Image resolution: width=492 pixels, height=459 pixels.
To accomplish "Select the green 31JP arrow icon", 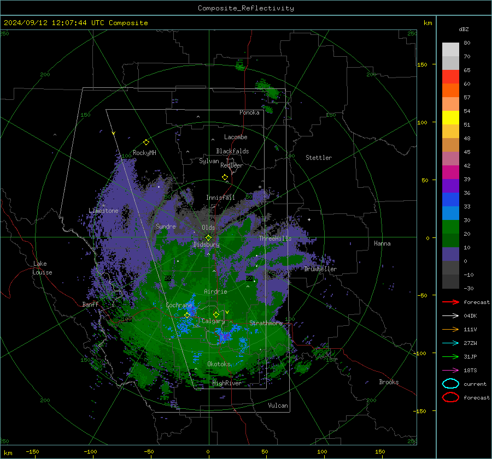I will (x=450, y=356).
